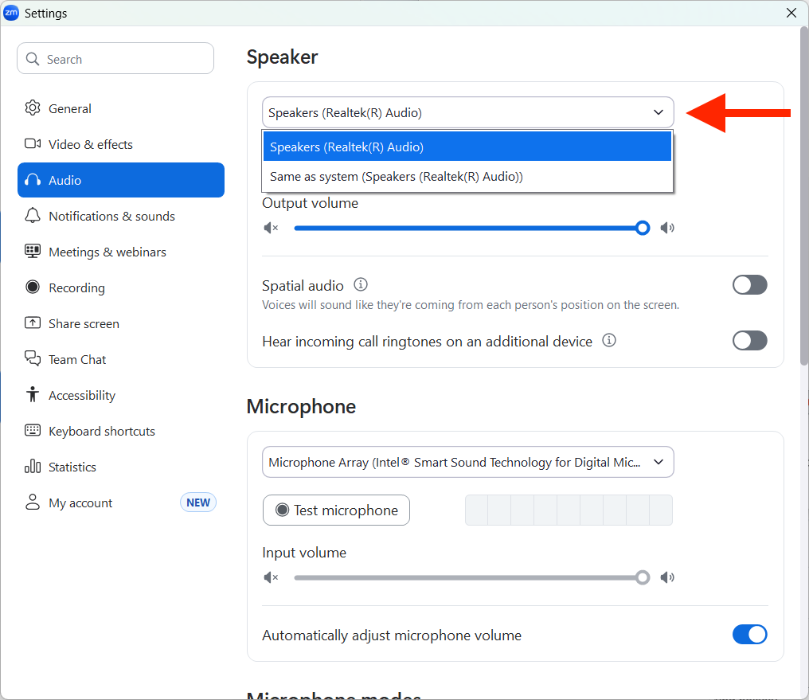View Keyboard shortcuts settings

coord(121,431)
